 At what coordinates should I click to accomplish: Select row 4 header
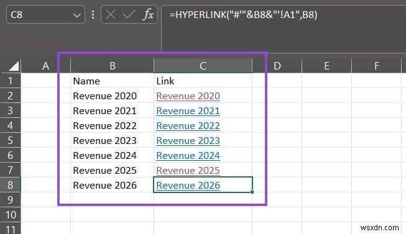pos(10,125)
